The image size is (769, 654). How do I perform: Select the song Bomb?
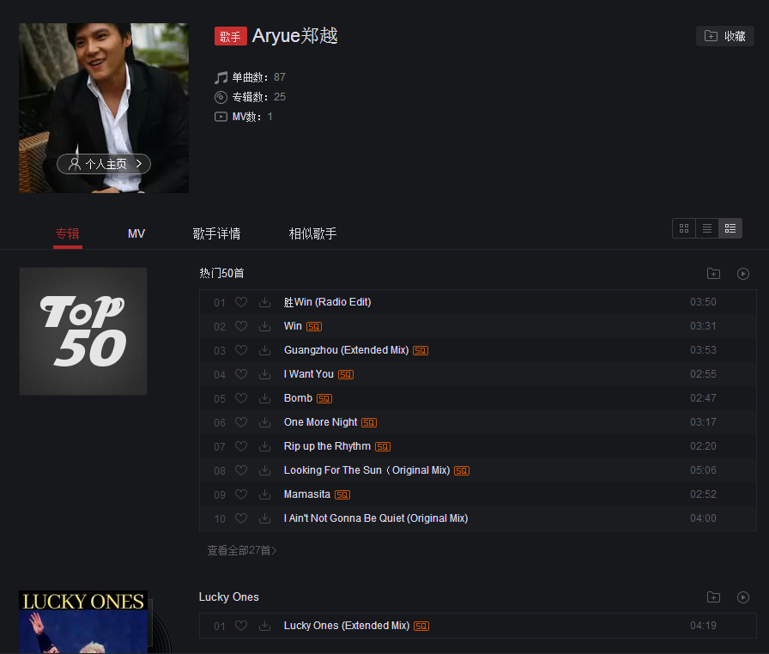(x=298, y=398)
